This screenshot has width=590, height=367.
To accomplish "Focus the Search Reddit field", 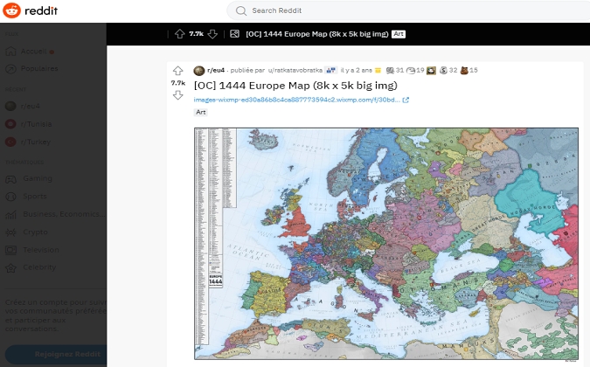I will click(408, 10).
